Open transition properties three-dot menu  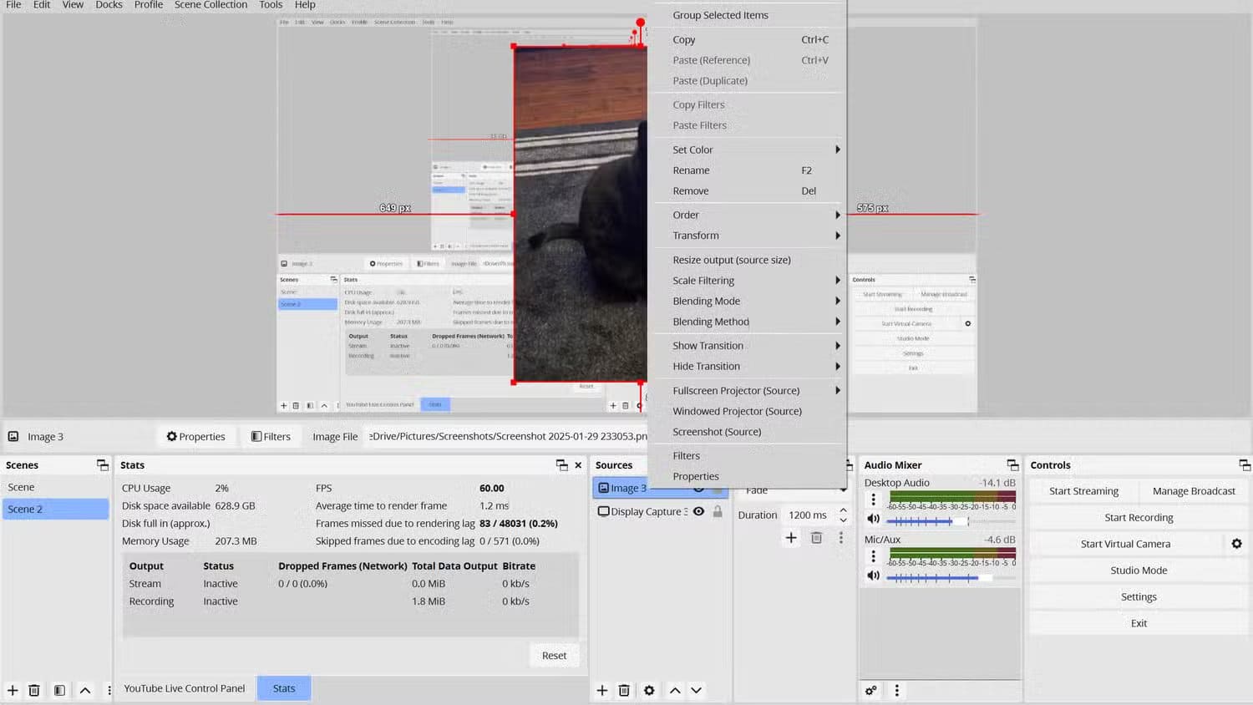841,538
